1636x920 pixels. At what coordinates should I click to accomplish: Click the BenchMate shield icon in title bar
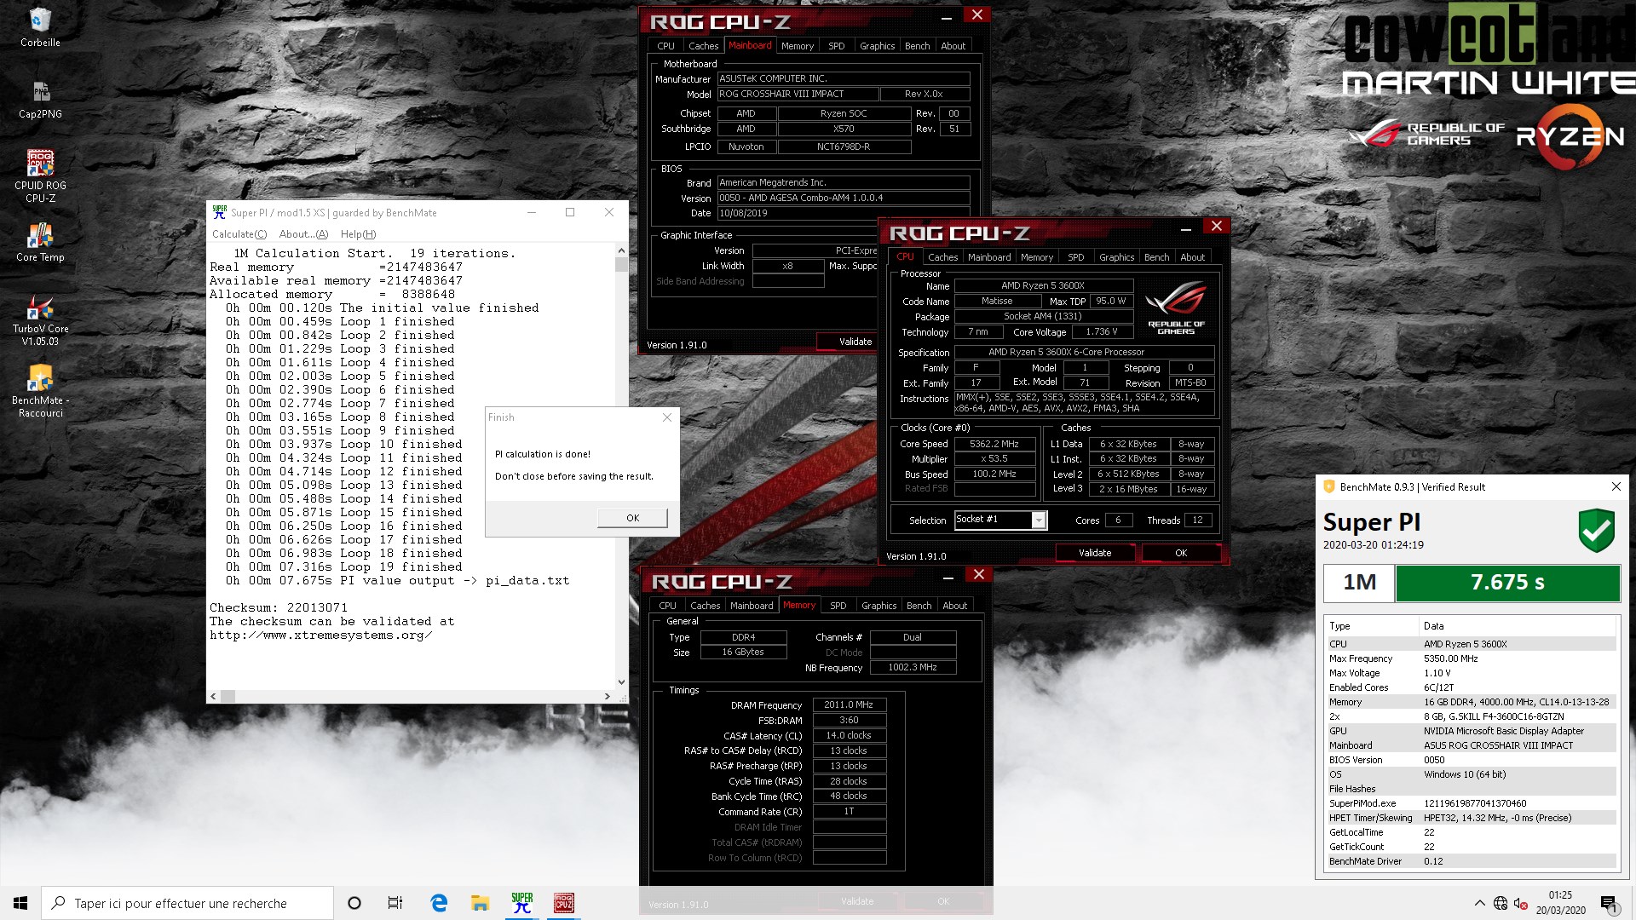pos(1328,486)
